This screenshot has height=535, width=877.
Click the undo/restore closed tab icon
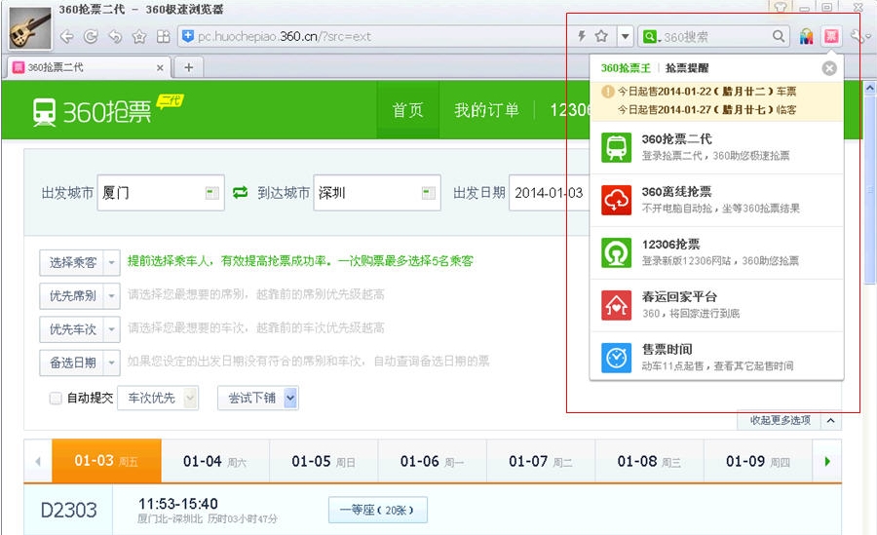pyautogui.click(x=115, y=37)
